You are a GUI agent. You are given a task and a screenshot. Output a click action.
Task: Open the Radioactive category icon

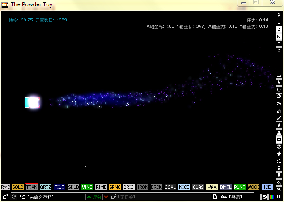(279, 147)
